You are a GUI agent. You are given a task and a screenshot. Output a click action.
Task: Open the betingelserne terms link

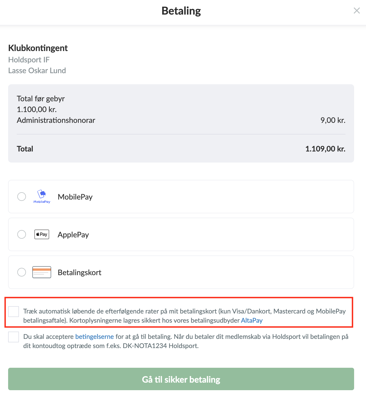(94, 337)
